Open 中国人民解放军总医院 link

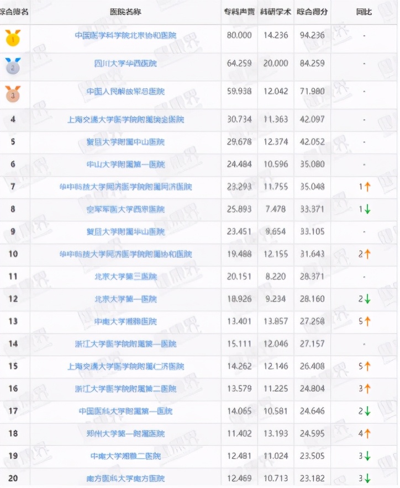(x=125, y=91)
